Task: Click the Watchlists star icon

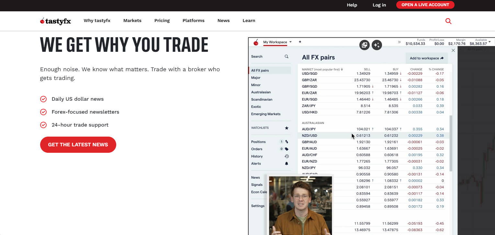Action: pyautogui.click(x=287, y=128)
